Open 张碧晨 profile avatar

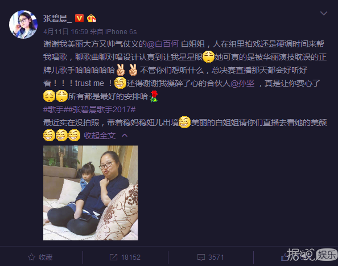[23, 24]
